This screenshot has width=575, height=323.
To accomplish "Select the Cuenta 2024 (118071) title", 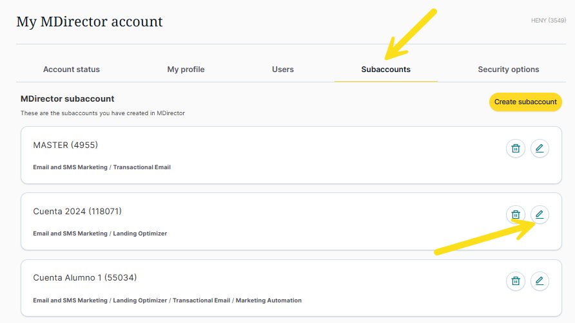I will [77, 212].
